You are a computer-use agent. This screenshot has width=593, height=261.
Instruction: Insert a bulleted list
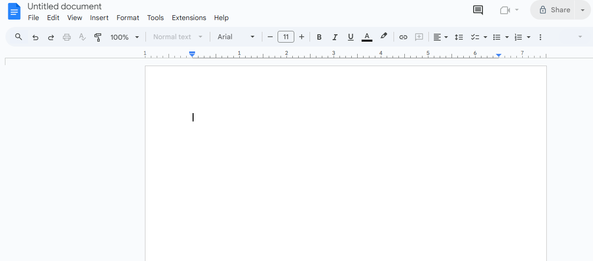pyautogui.click(x=497, y=37)
